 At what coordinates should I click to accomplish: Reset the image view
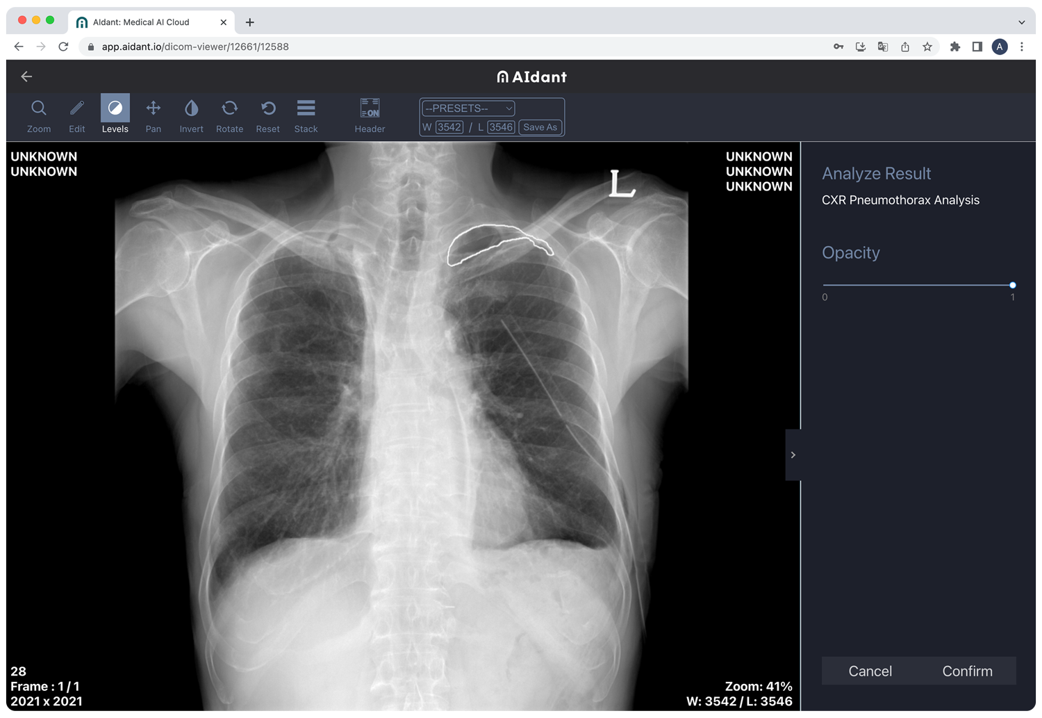[267, 115]
